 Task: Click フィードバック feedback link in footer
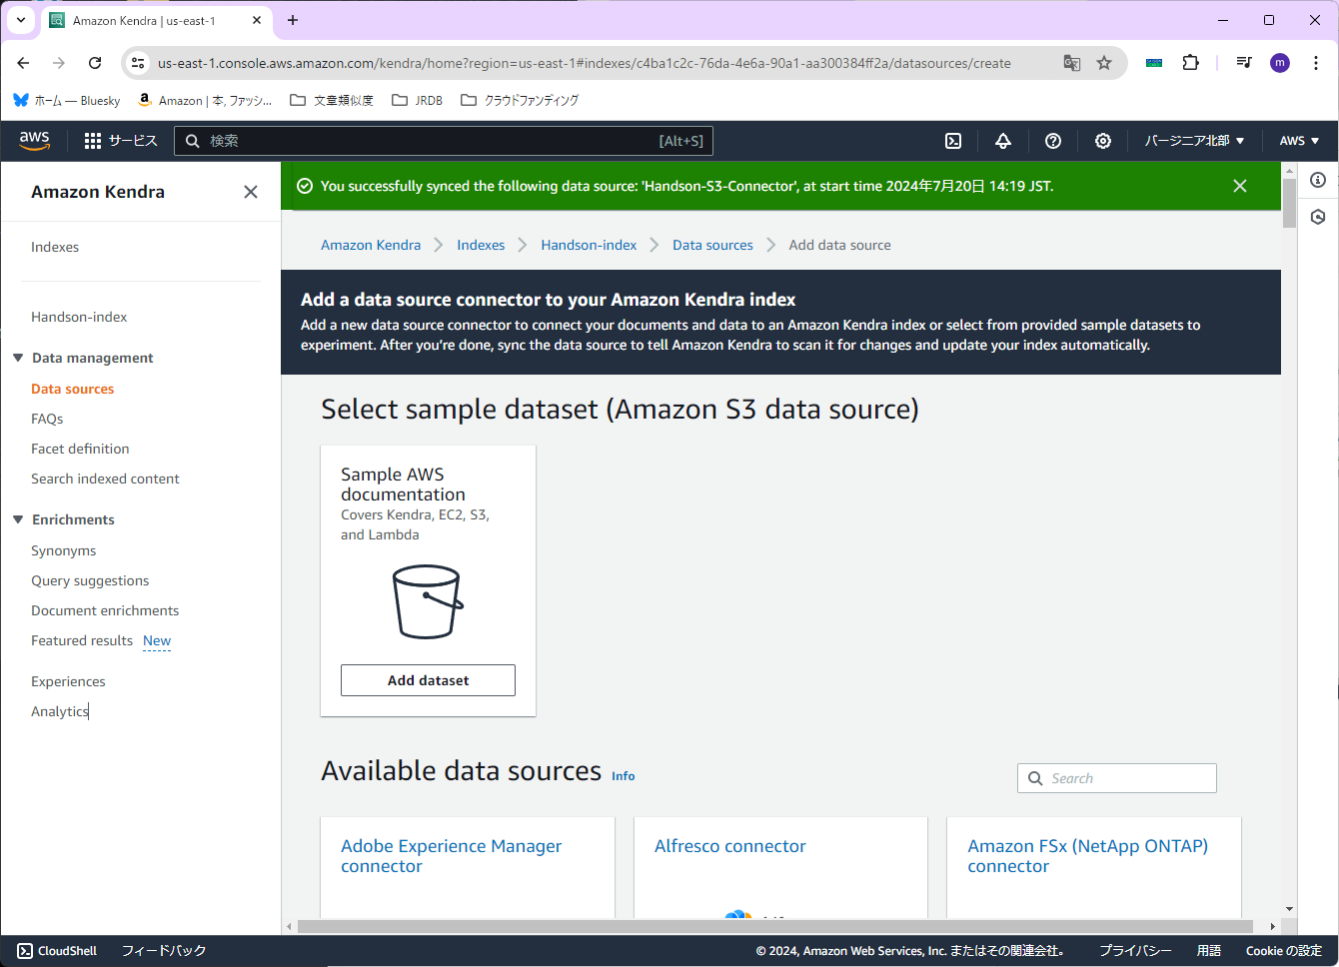click(164, 951)
